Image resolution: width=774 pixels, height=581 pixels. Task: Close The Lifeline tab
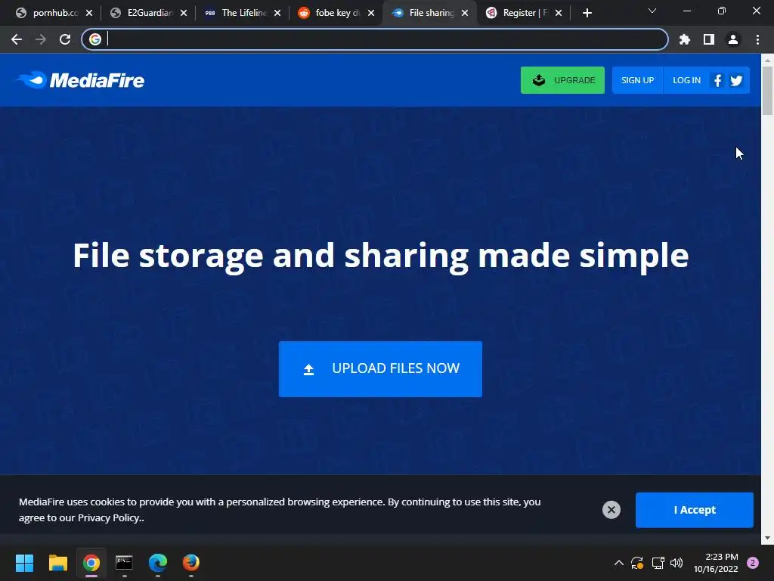click(277, 13)
